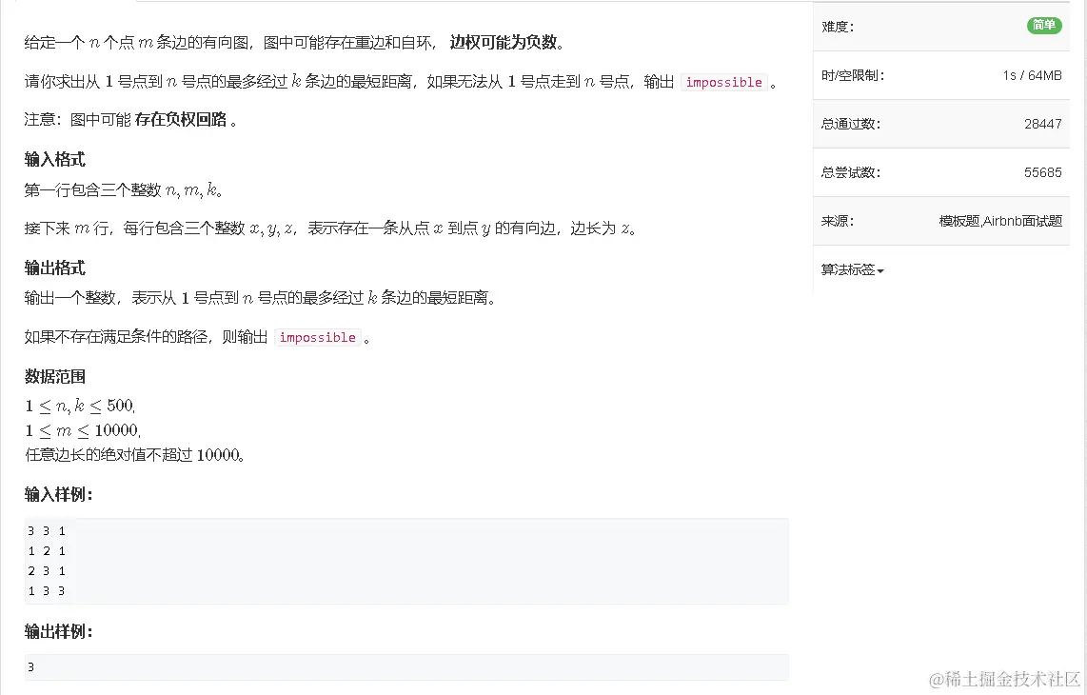Click the first impossible code tag
The width and height of the screenshot is (1087, 695).
pyautogui.click(x=723, y=83)
